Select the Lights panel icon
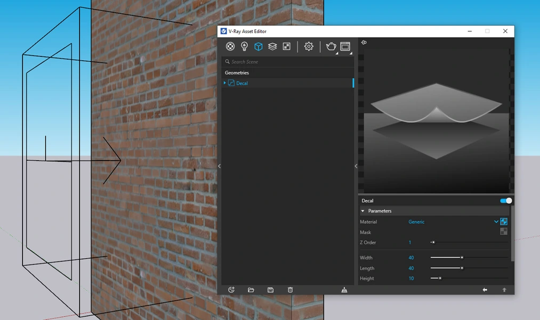This screenshot has height=320, width=540. click(244, 46)
